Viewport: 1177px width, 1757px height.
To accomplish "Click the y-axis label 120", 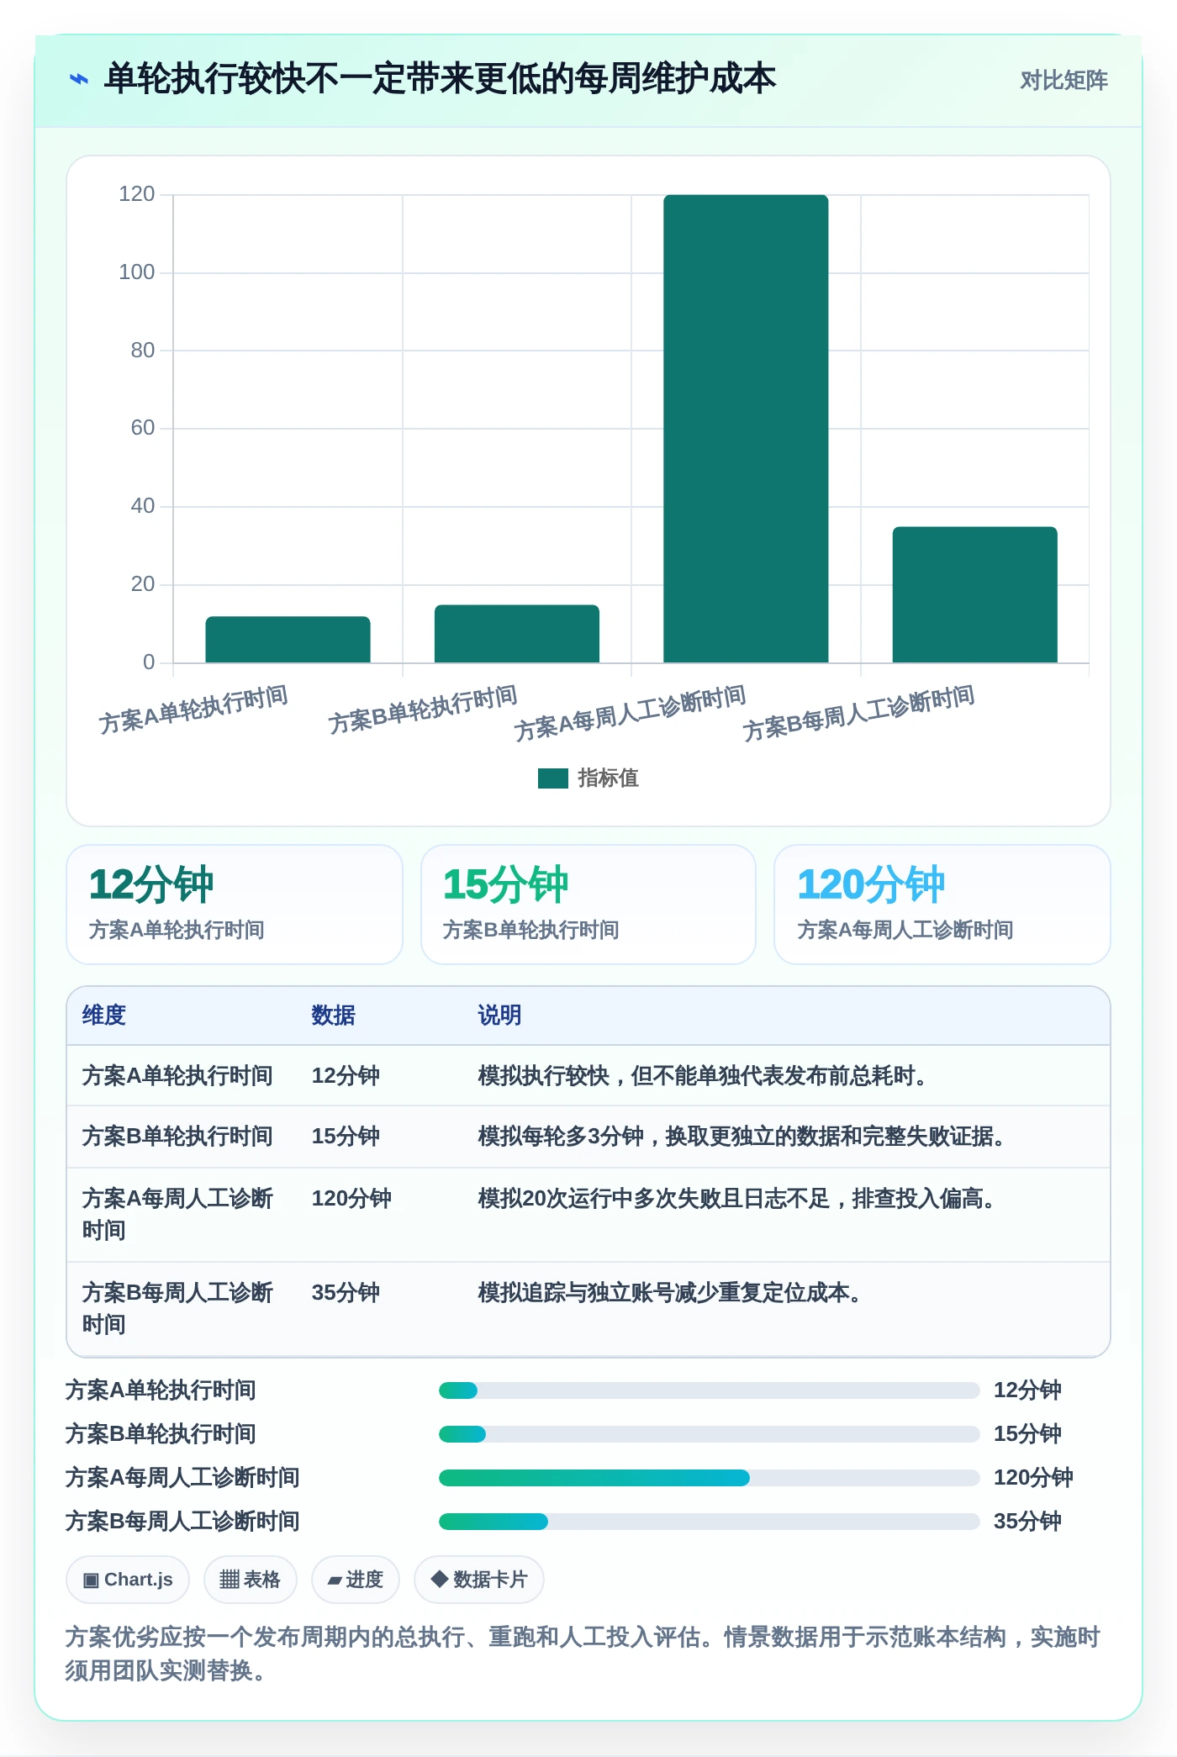I will point(137,194).
